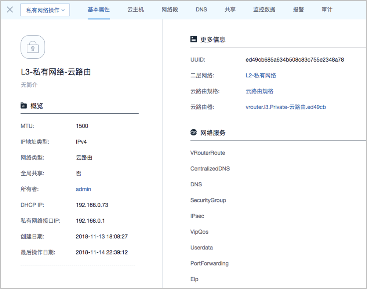The width and height of the screenshot is (367, 289).
Task: Open the L2-私有网络 link
Action: point(261,76)
